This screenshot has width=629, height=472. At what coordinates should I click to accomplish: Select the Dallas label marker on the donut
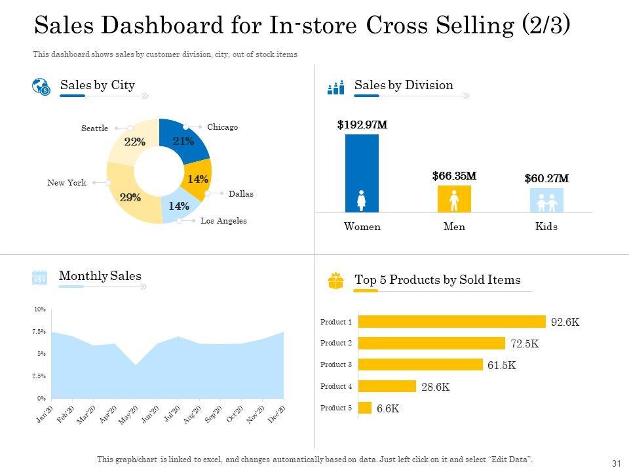pyautogui.click(x=208, y=194)
